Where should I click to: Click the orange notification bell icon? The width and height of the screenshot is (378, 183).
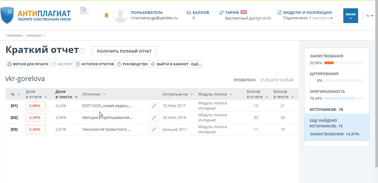coord(107,15)
